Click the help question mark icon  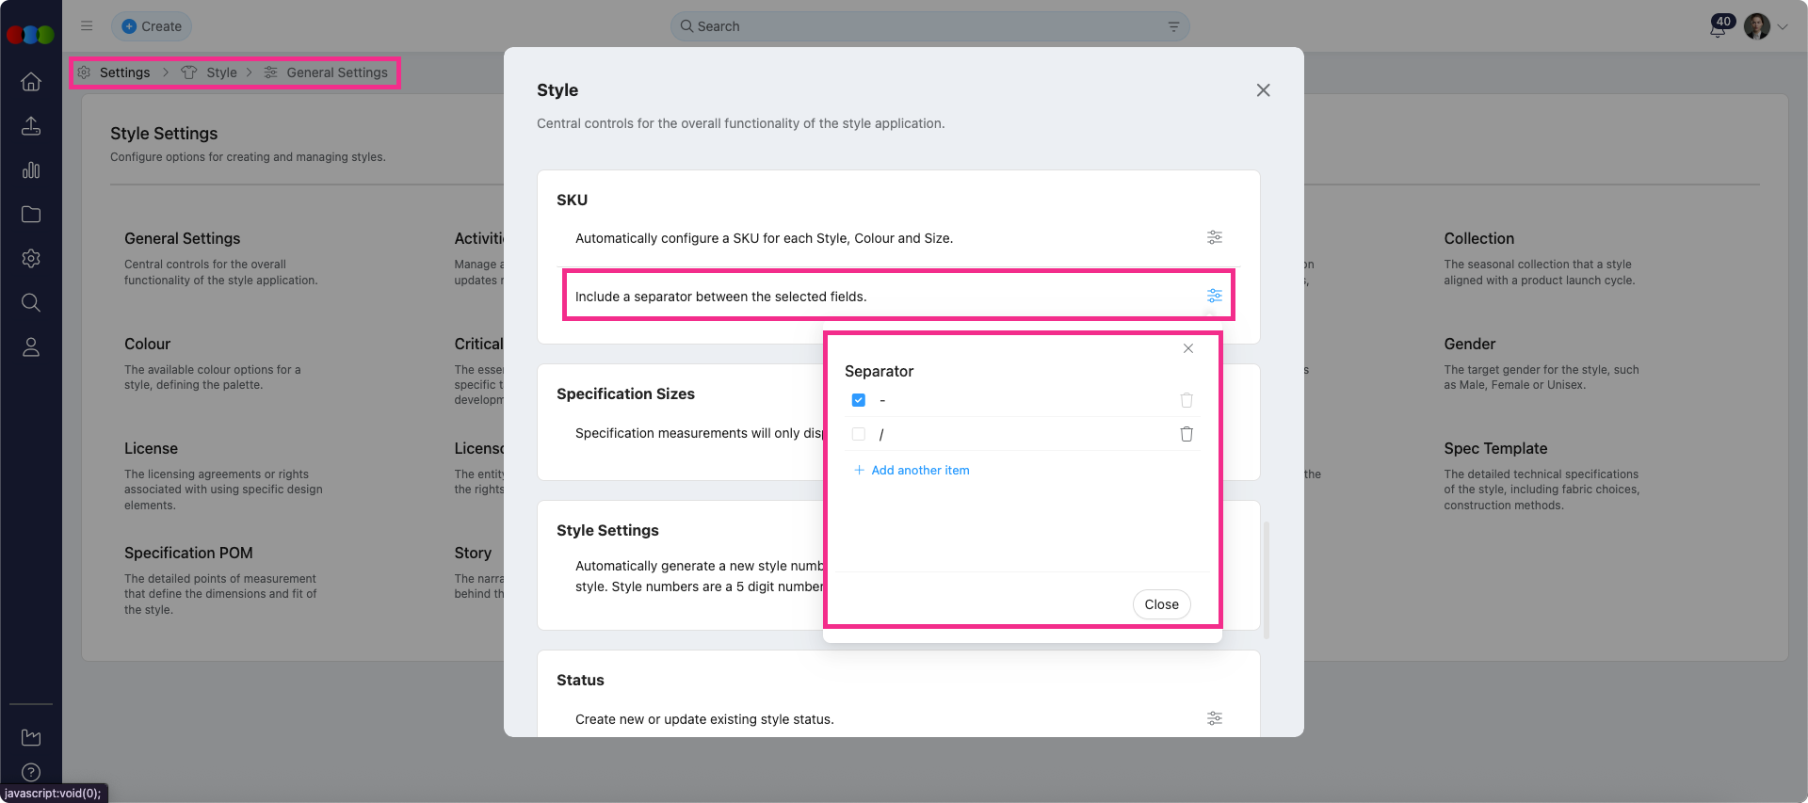[31, 772]
